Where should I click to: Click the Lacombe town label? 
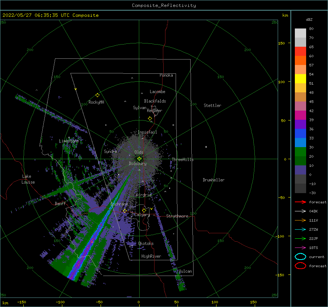(157, 92)
